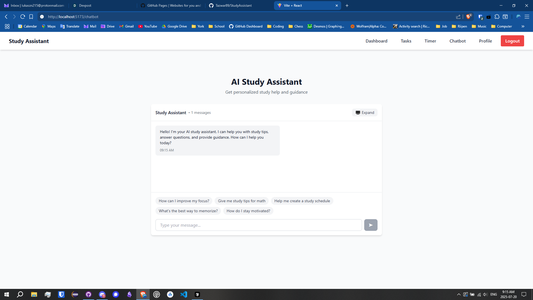
Task: Click the share page icon
Action: 458,17
